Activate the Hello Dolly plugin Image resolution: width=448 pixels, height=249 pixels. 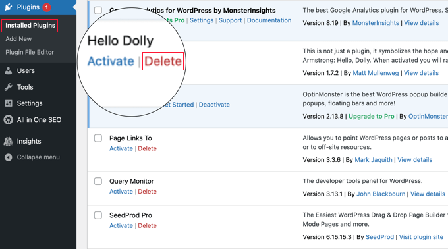pyautogui.click(x=111, y=61)
